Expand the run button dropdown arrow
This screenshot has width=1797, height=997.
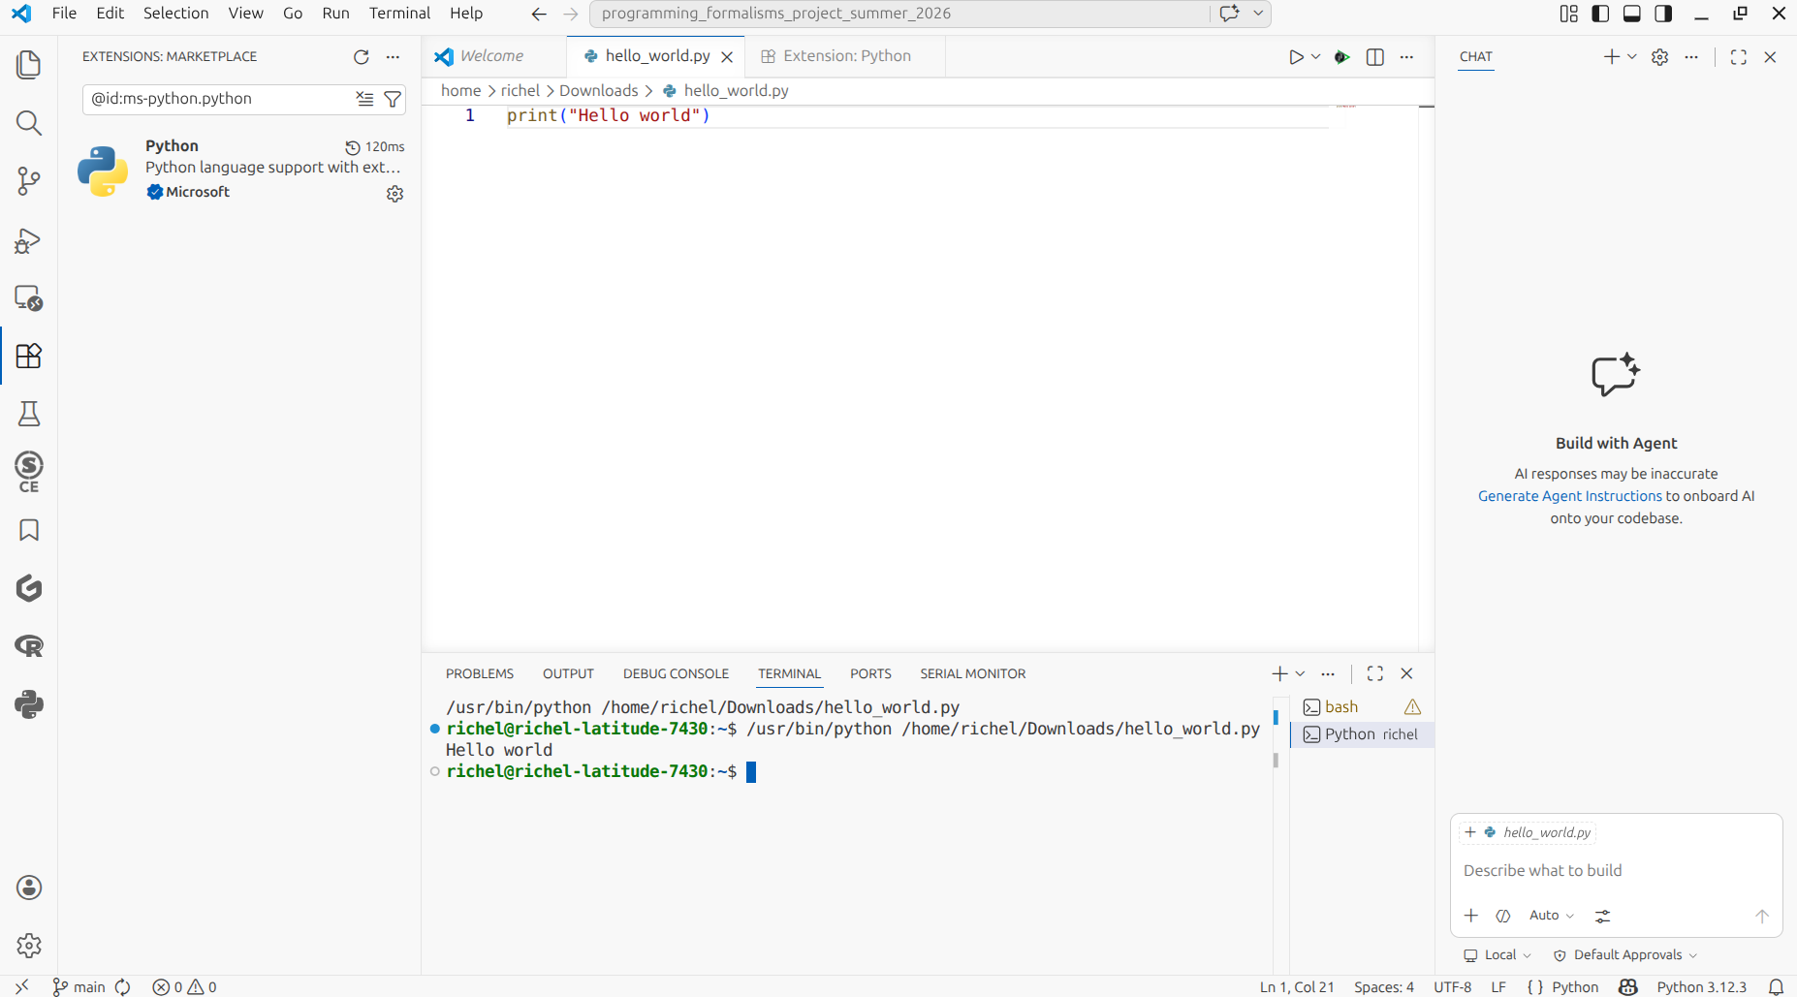(x=1316, y=57)
